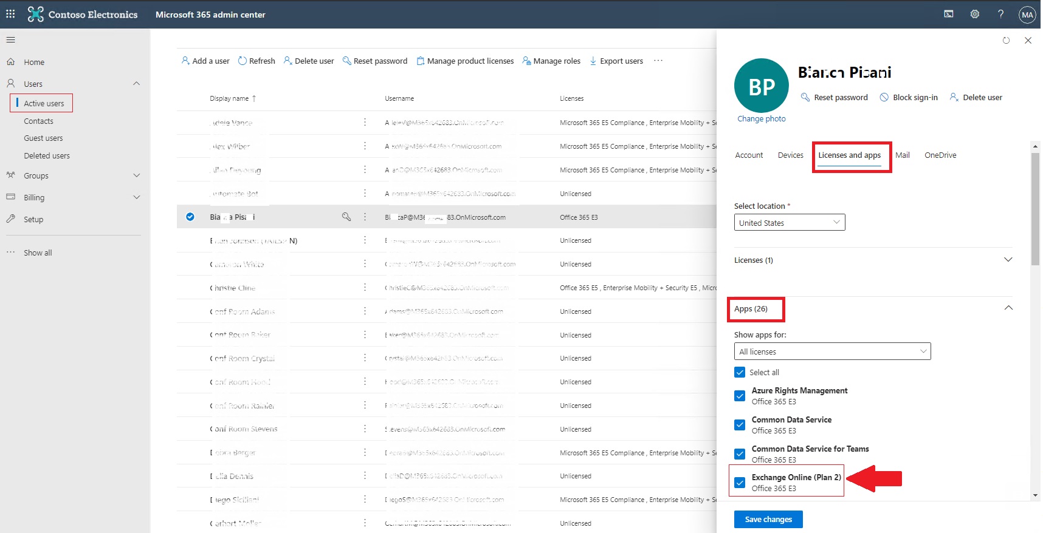Image resolution: width=1043 pixels, height=533 pixels.
Task: Click the Contoso Electronics logo
Action: 36,14
